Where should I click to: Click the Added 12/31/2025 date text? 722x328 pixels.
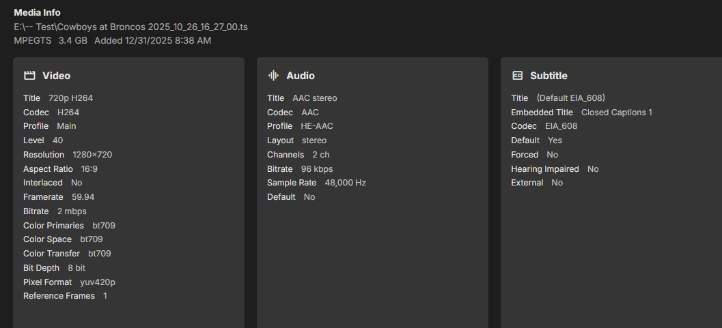(152, 41)
